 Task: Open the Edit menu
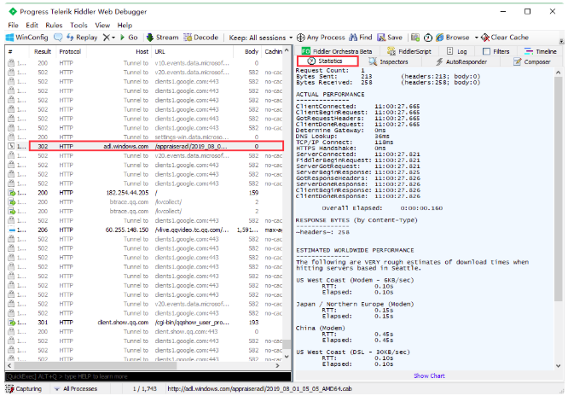pyautogui.click(x=32, y=25)
